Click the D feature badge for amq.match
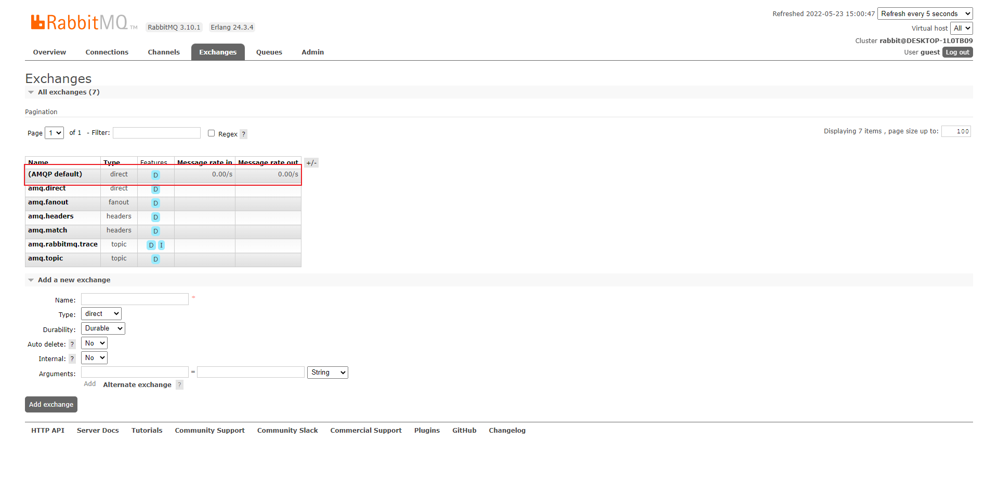The height and width of the screenshot is (482, 998). [155, 231]
